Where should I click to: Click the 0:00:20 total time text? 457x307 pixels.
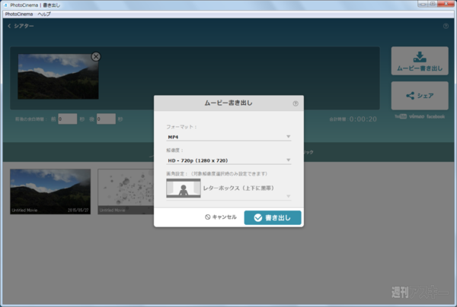[363, 119]
